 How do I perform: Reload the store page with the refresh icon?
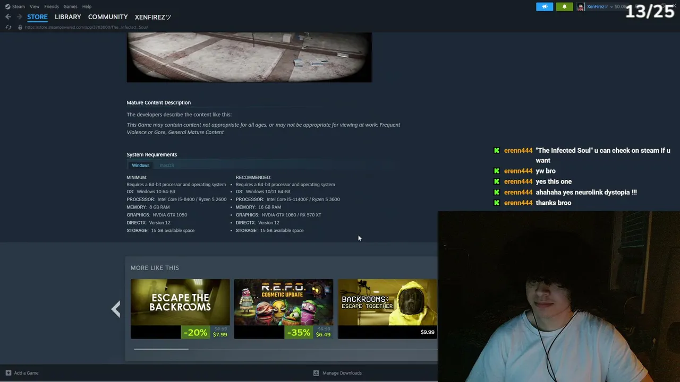click(8, 27)
